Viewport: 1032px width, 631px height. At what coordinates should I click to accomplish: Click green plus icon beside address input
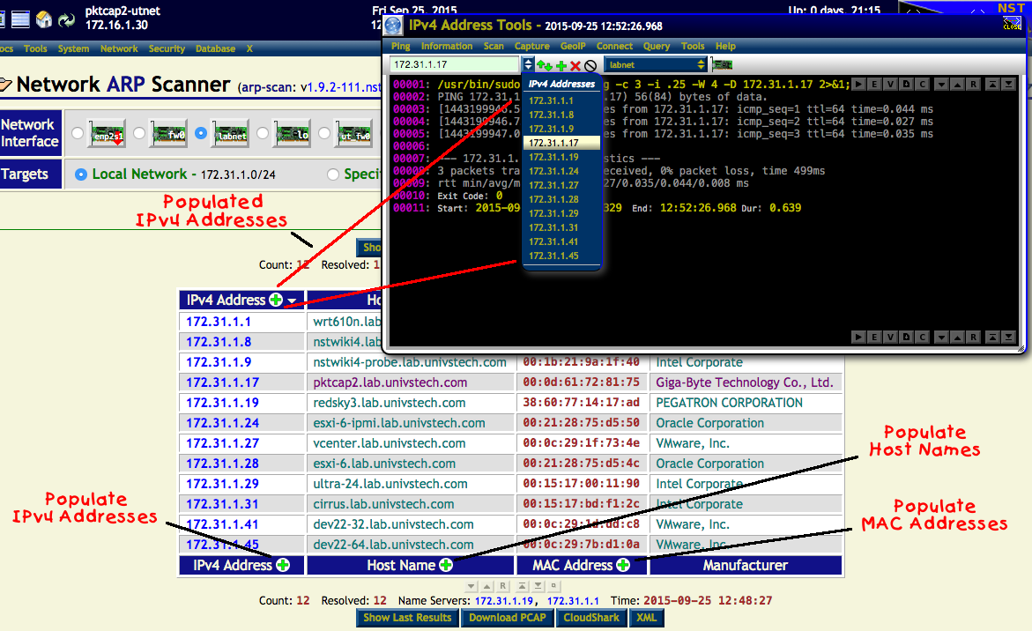(x=561, y=66)
